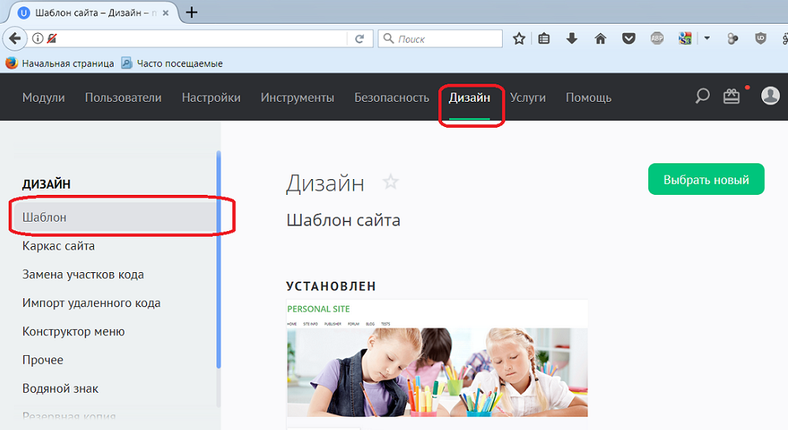The image size is (788, 430).
Task: Bookmark this page with the star icon
Action: [519, 39]
